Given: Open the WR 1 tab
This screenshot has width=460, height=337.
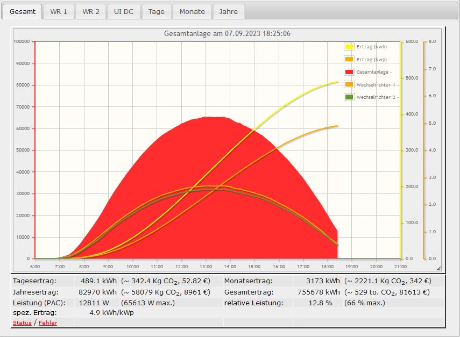Looking at the screenshot, I should tap(59, 11).
